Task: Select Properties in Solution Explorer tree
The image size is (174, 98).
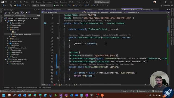Action: 15,27
